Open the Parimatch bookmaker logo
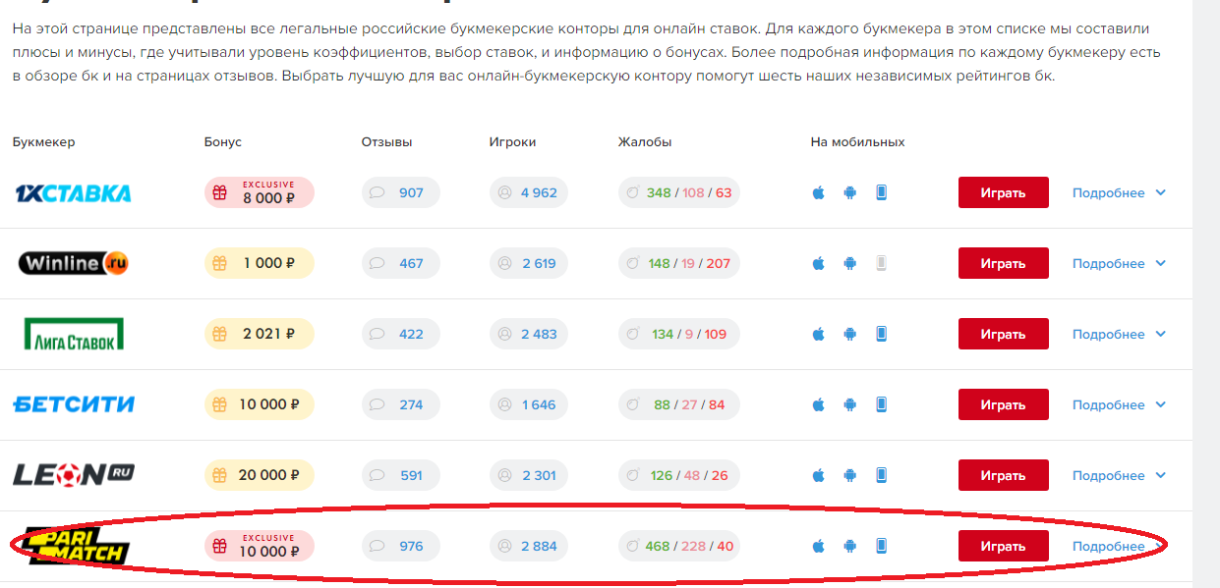The width and height of the screenshot is (1220, 588). [74, 546]
